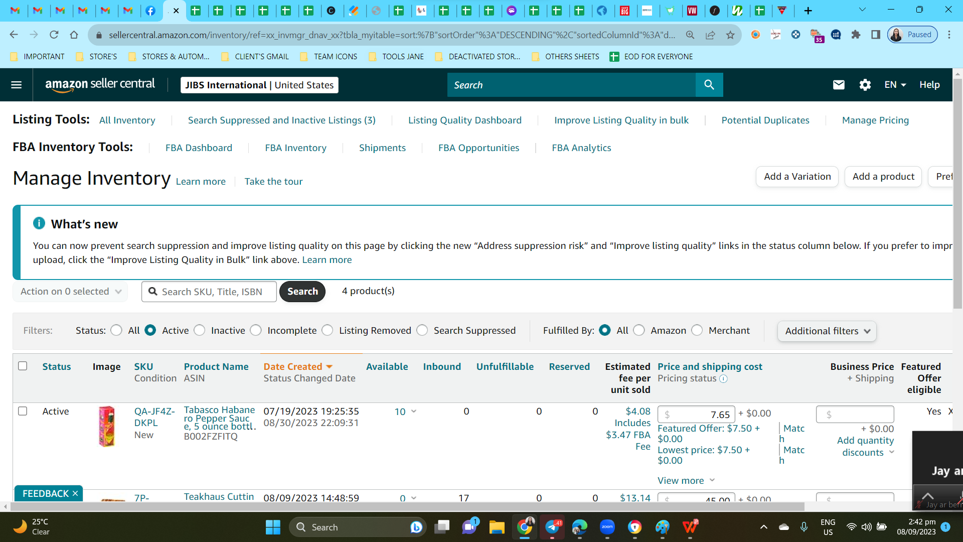
Task: Click the volume icon in system tray
Action: [866, 527]
